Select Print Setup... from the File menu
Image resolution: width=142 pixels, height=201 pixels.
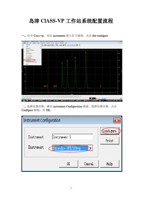click(29, 58)
